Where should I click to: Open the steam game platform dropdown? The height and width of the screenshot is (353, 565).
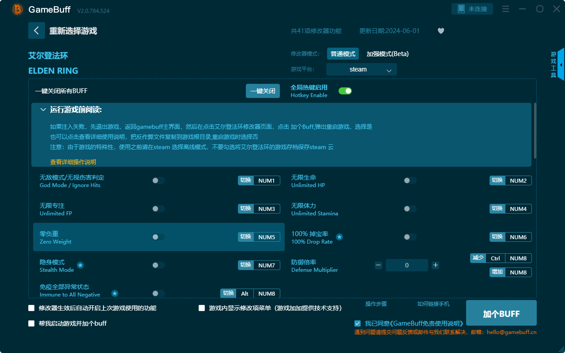point(361,69)
